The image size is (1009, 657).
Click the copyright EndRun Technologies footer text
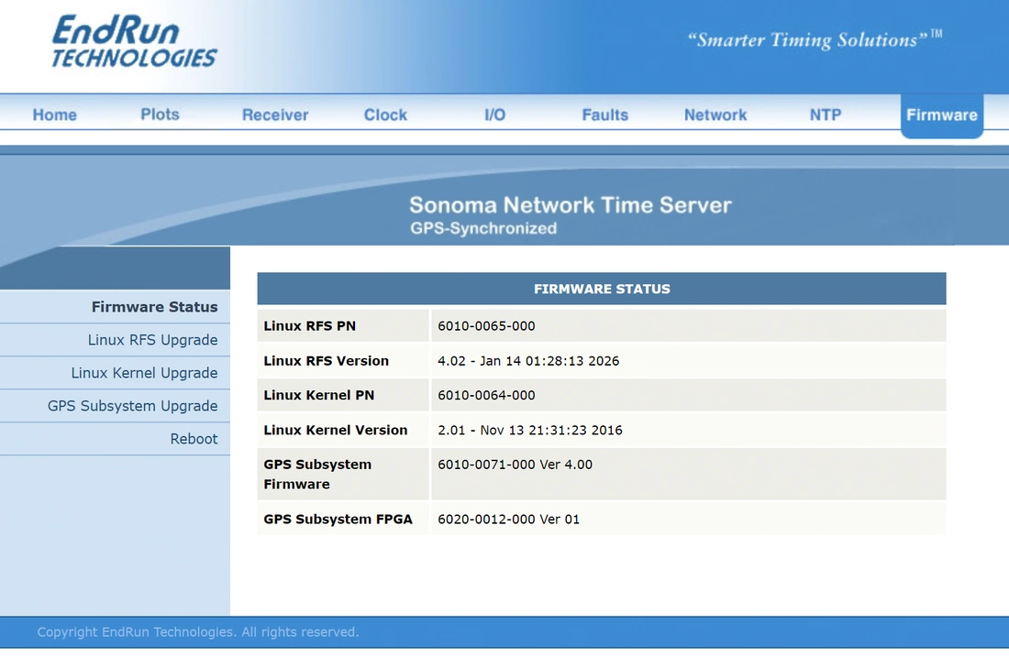coord(198,632)
